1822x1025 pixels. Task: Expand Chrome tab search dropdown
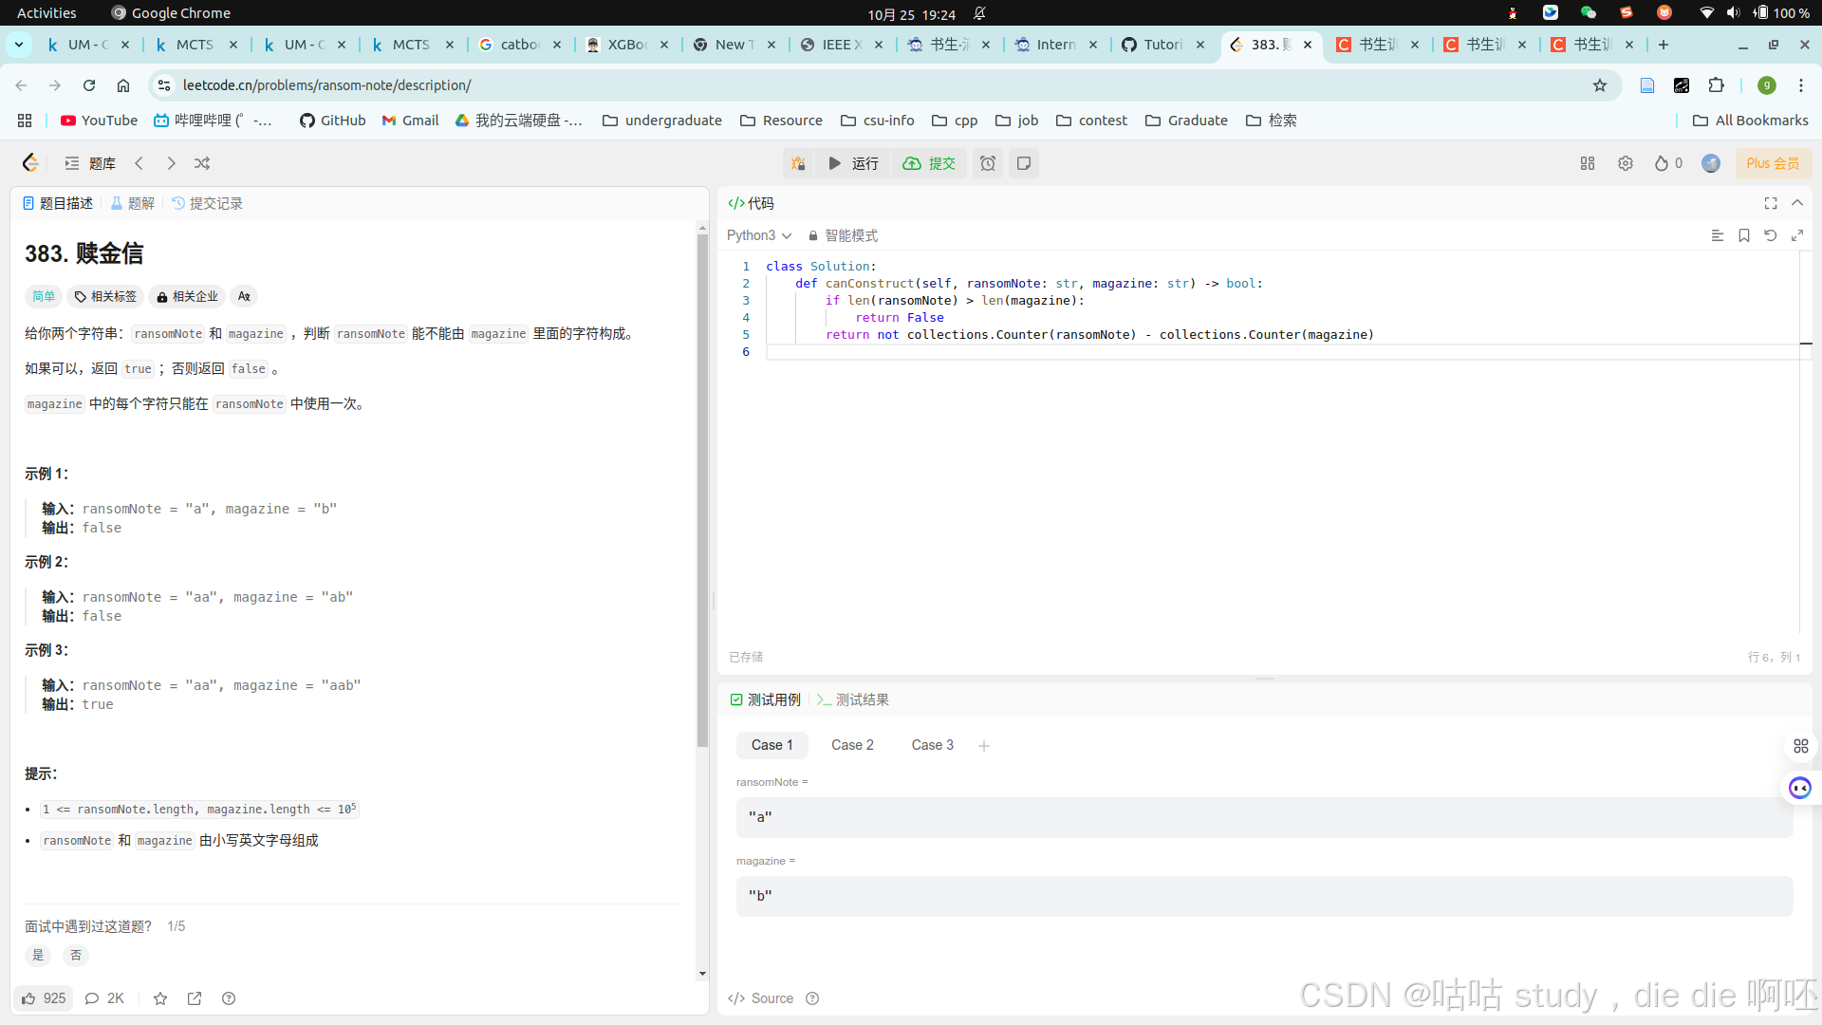pyautogui.click(x=19, y=45)
